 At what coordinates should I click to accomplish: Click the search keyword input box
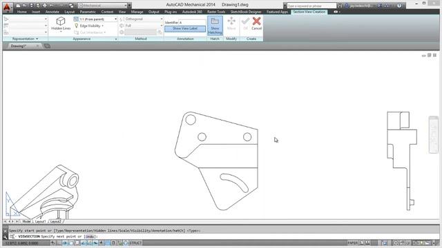[311, 6]
